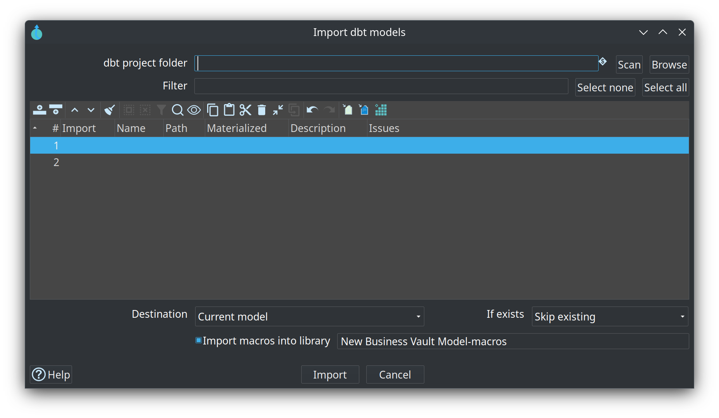Click the Scan button
The height and width of the screenshot is (418, 719).
coord(629,65)
